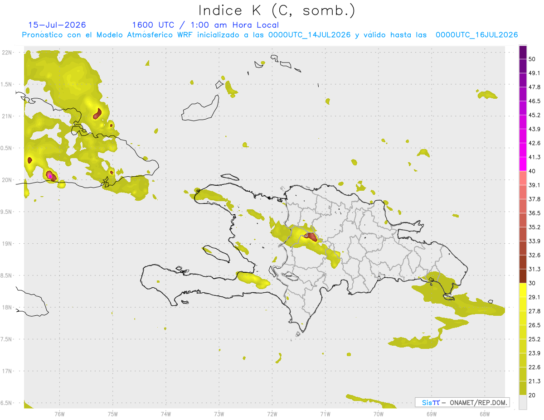Click the "22N" latitude label

[8, 53]
